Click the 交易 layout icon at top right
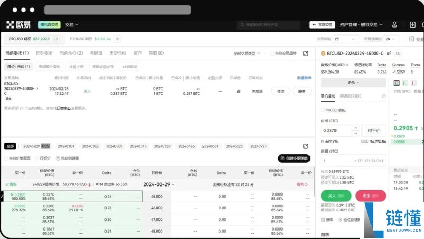Screen dimensions: 424x239 411,39
